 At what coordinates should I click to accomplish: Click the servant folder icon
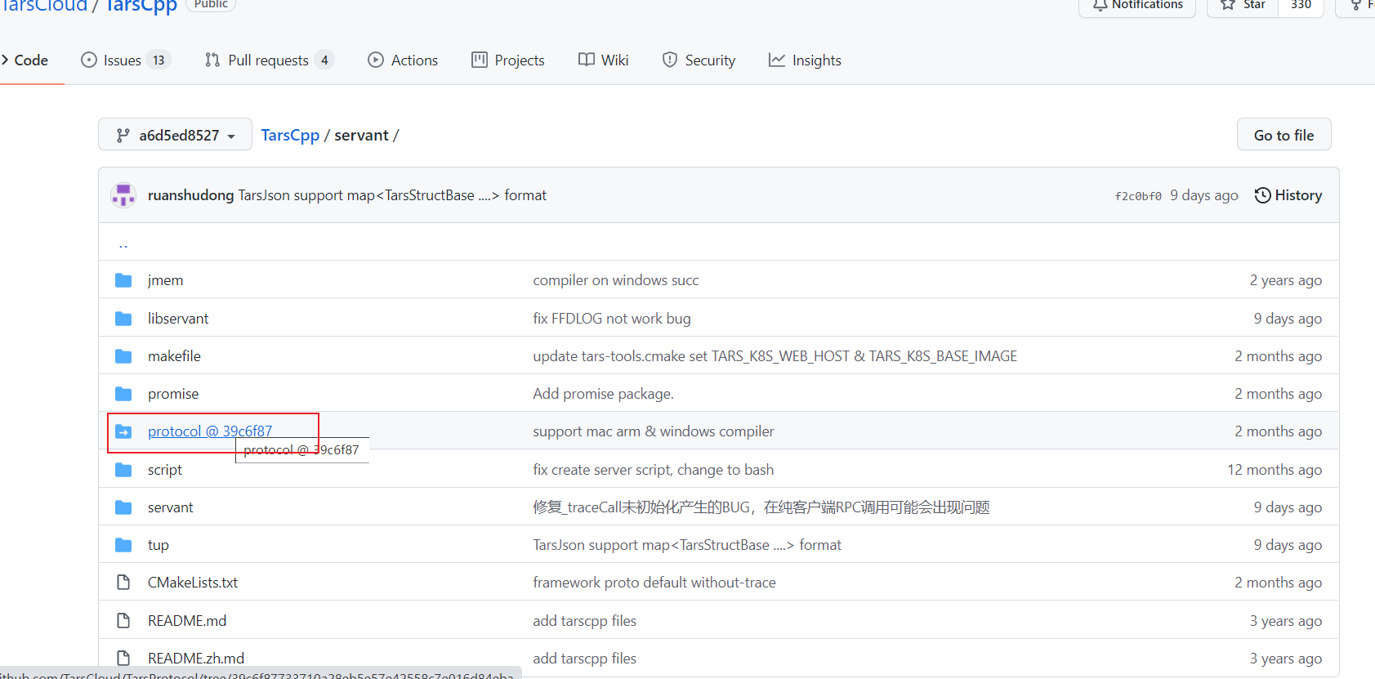tap(123, 507)
